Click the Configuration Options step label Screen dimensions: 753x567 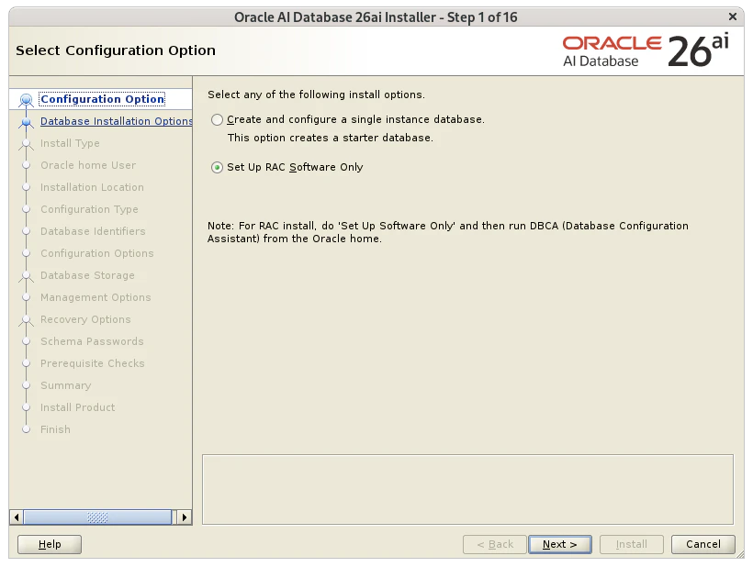coord(97,253)
